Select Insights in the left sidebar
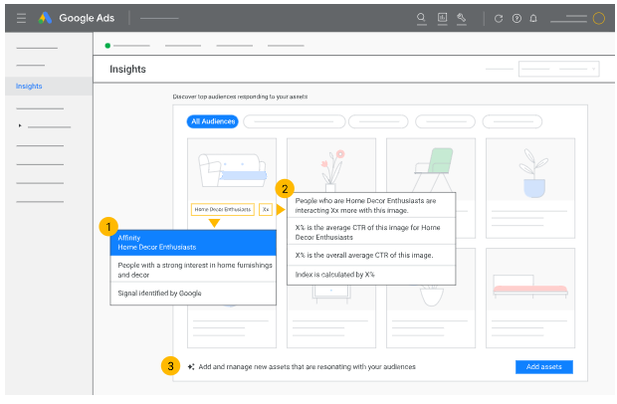 [29, 87]
